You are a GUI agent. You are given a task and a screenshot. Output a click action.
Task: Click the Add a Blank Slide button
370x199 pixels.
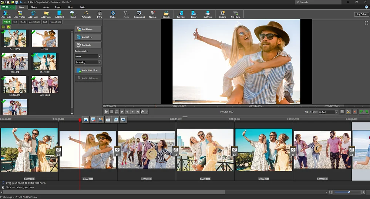(x=88, y=70)
